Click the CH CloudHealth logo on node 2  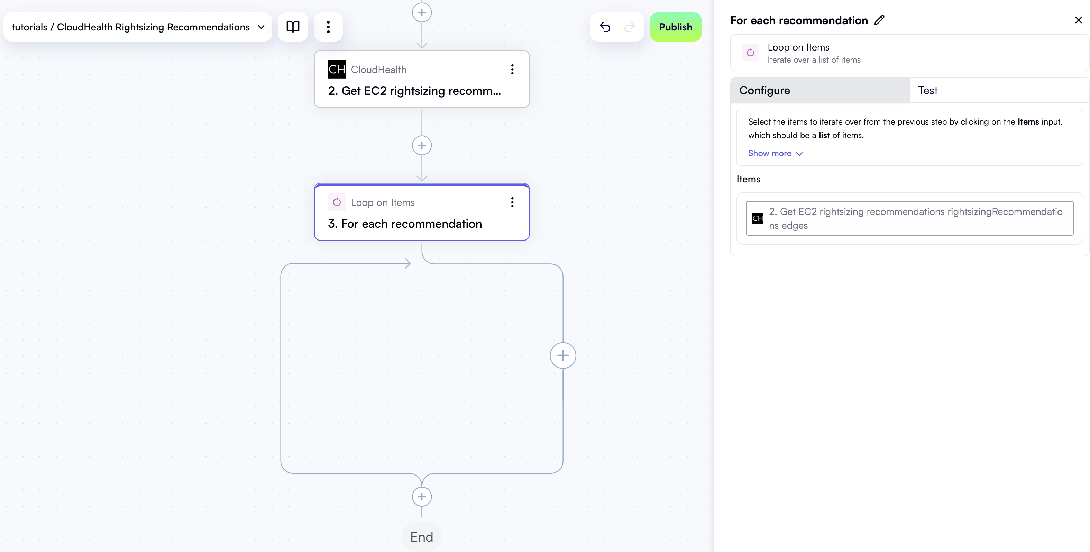336,69
